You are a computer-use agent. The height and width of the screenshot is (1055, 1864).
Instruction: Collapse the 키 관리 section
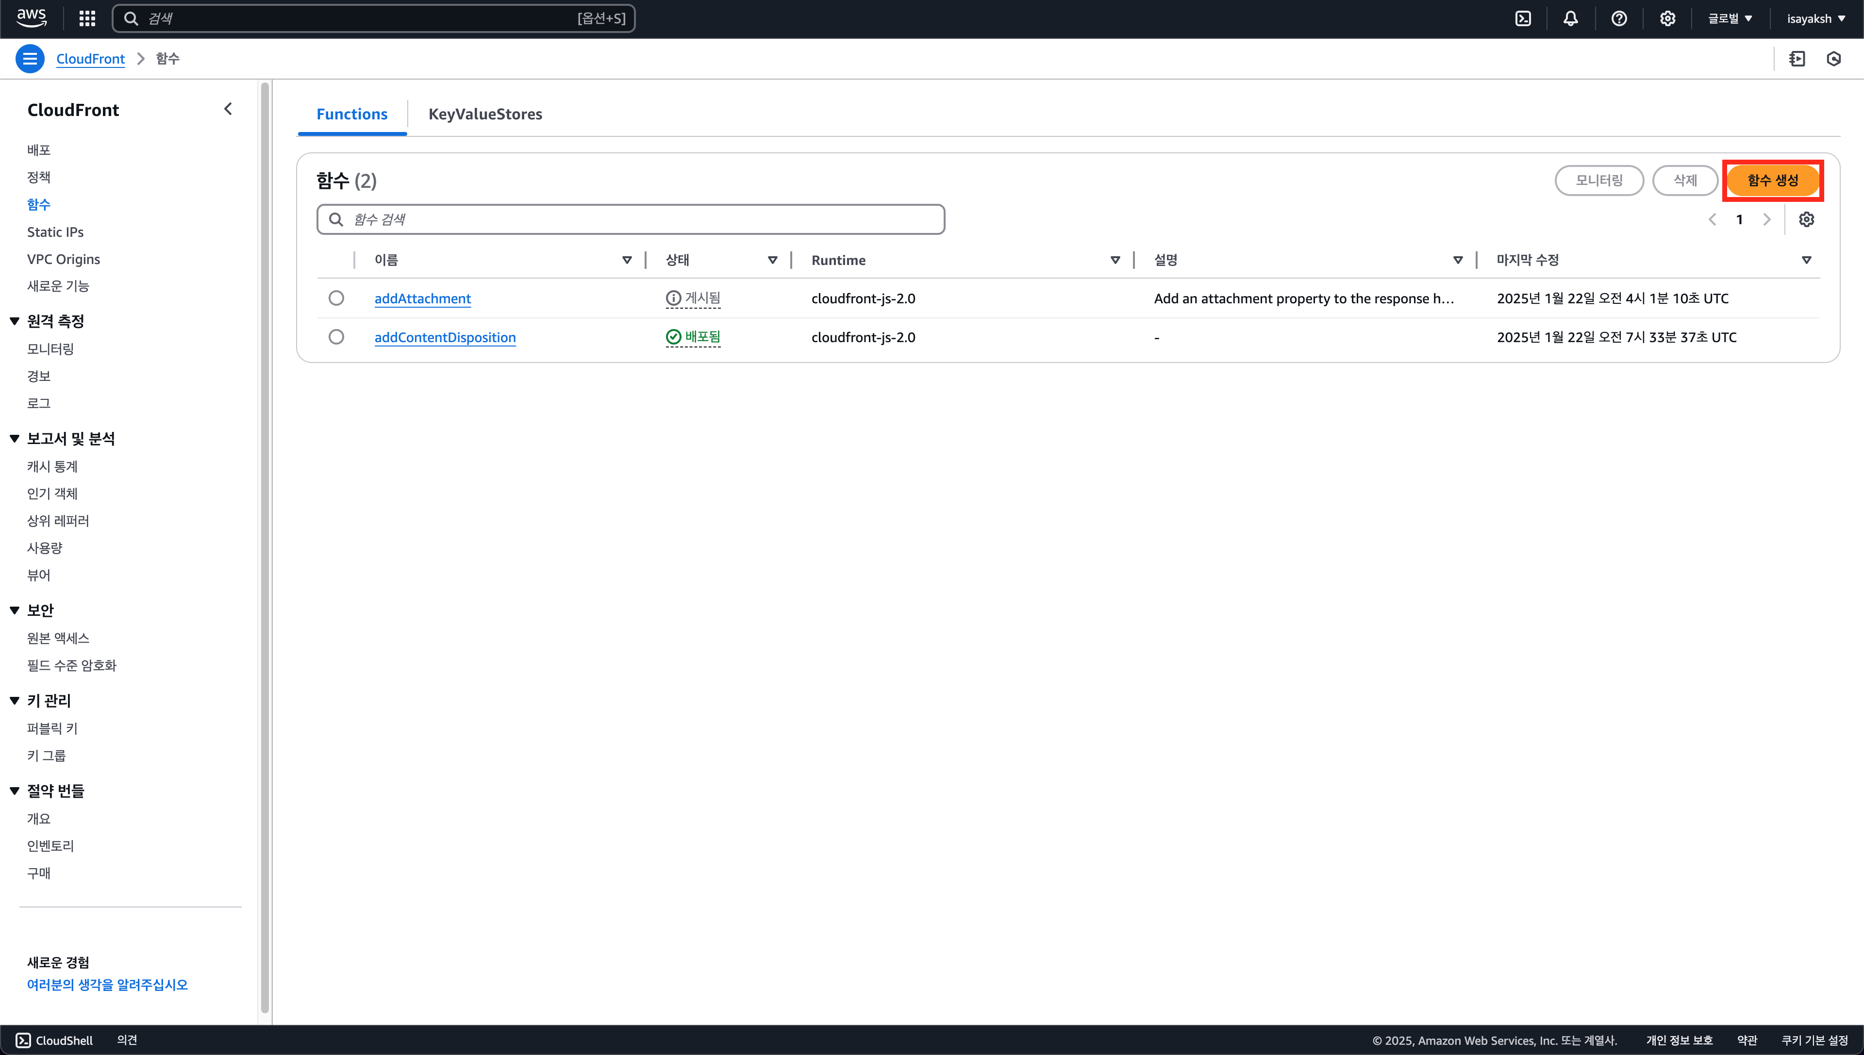point(15,701)
